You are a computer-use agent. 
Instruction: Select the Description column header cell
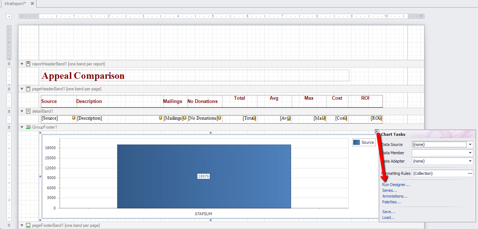pos(119,101)
